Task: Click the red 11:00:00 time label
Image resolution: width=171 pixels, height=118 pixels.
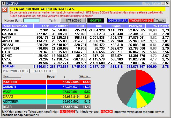Action: click(x=106, y=112)
